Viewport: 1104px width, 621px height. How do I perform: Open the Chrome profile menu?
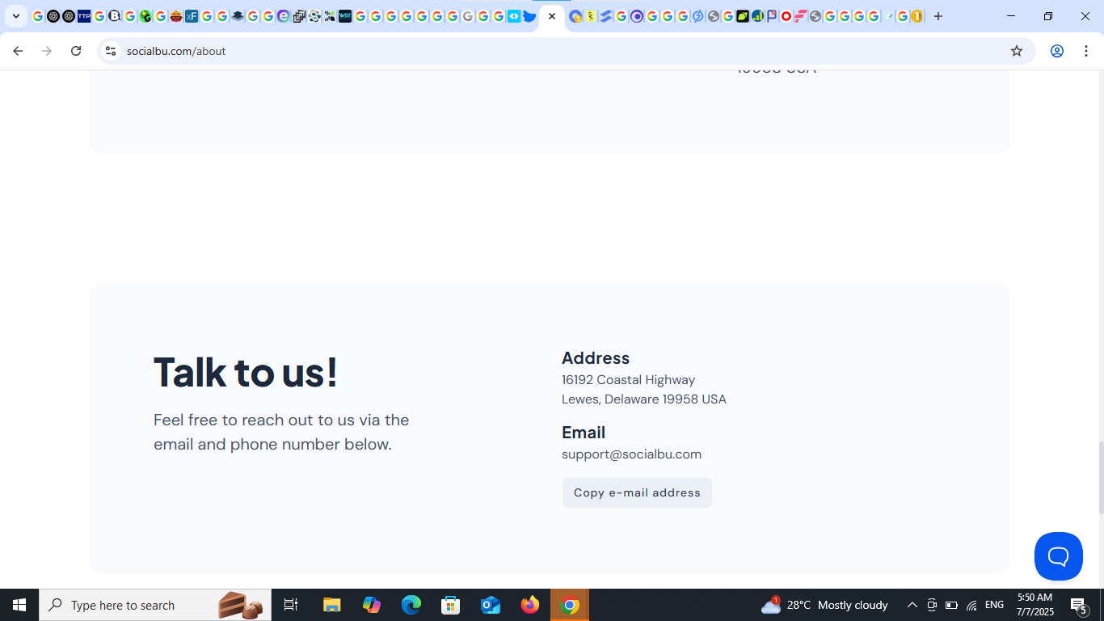point(1056,51)
